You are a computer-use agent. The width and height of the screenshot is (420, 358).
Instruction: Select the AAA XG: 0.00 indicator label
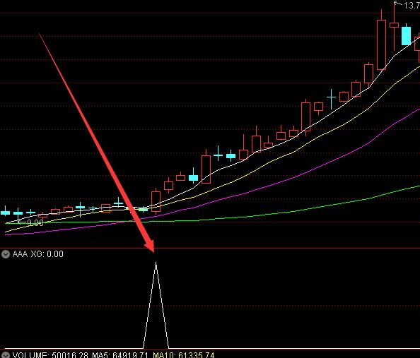(x=37, y=254)
